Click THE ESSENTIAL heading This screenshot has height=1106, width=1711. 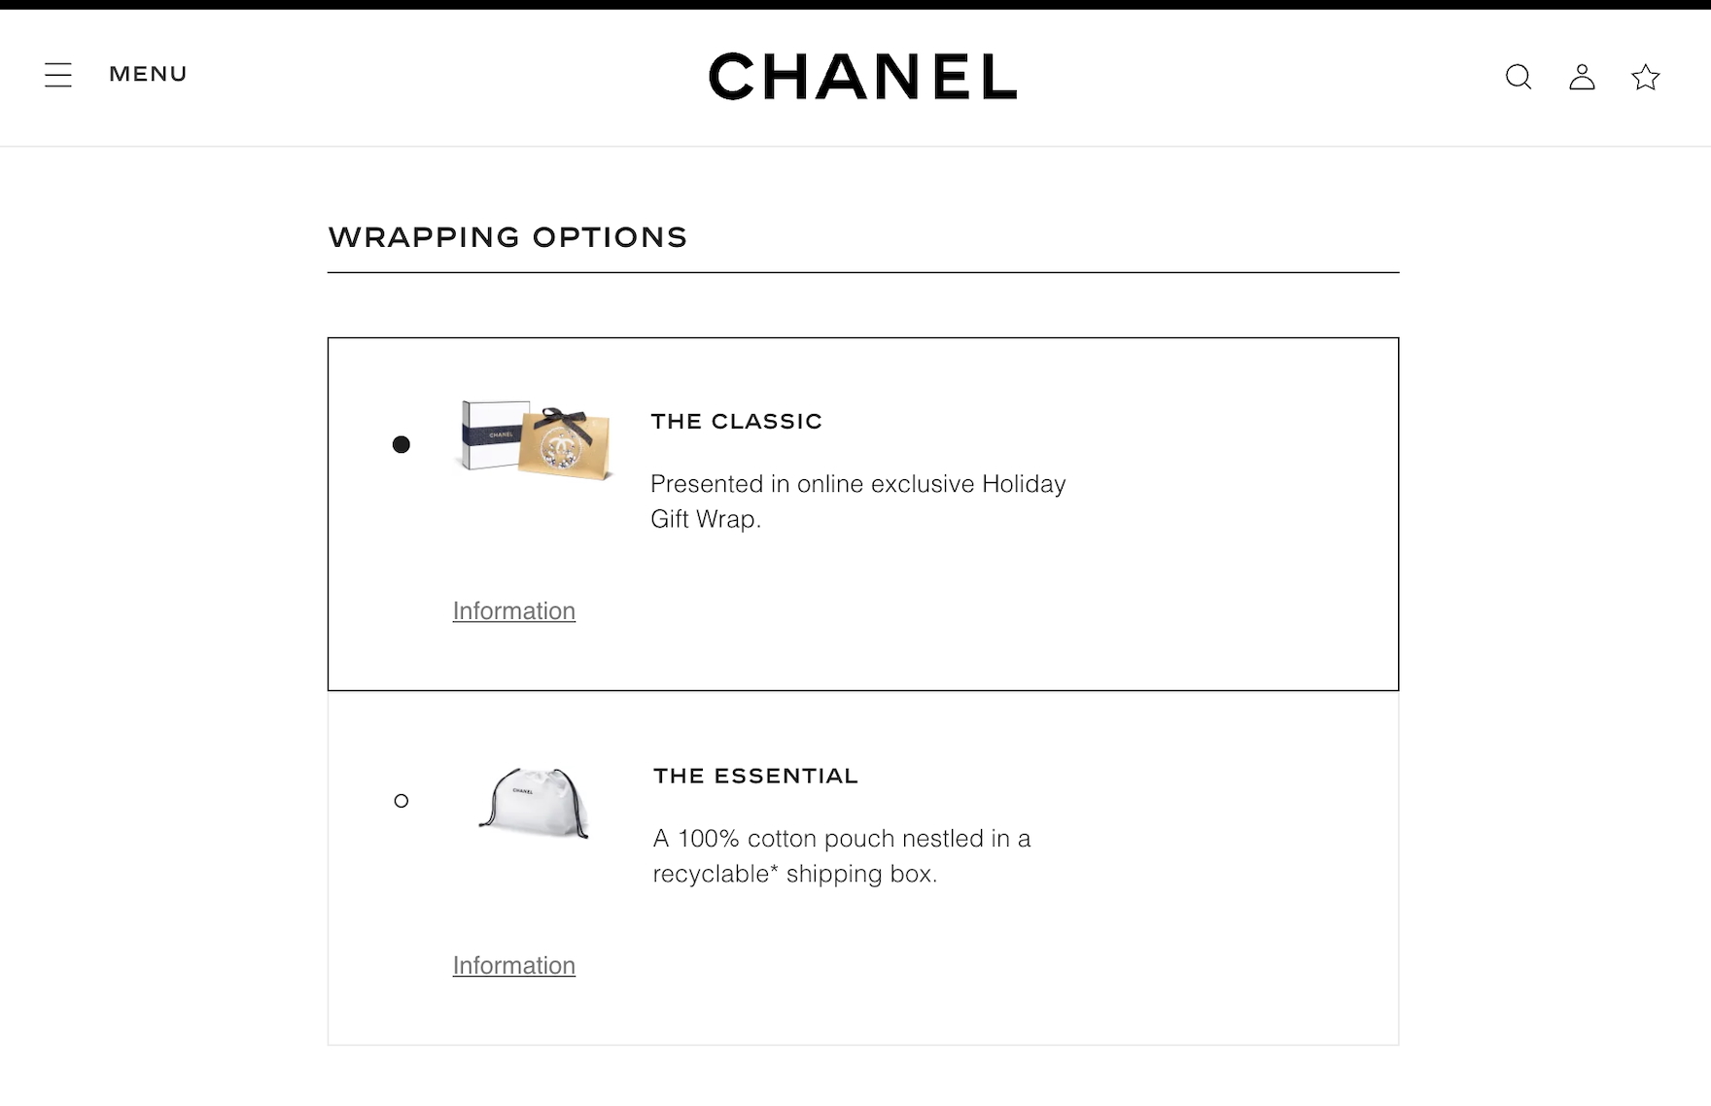[x=755, y=776]
